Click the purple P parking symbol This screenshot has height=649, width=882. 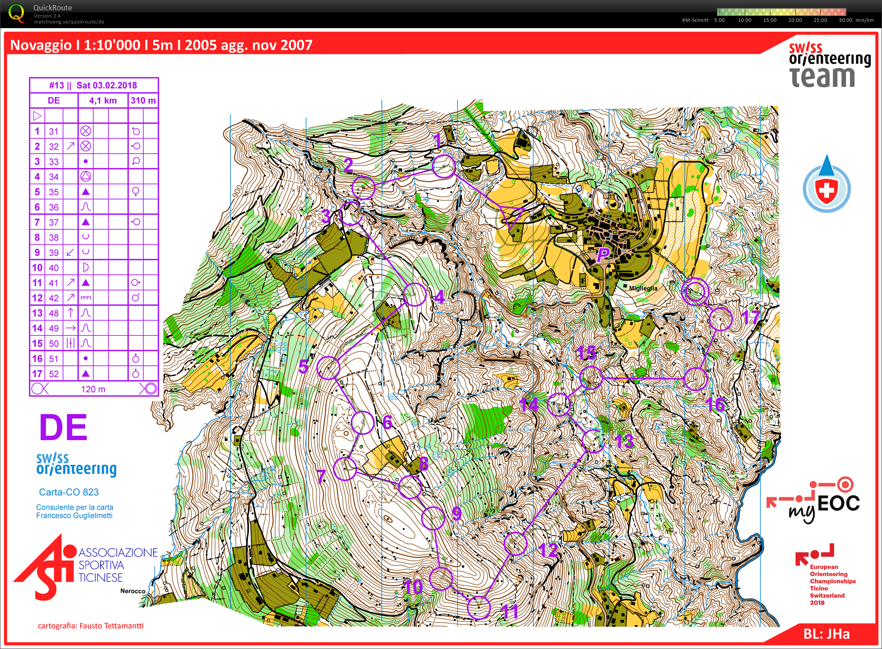pos(603,254)
